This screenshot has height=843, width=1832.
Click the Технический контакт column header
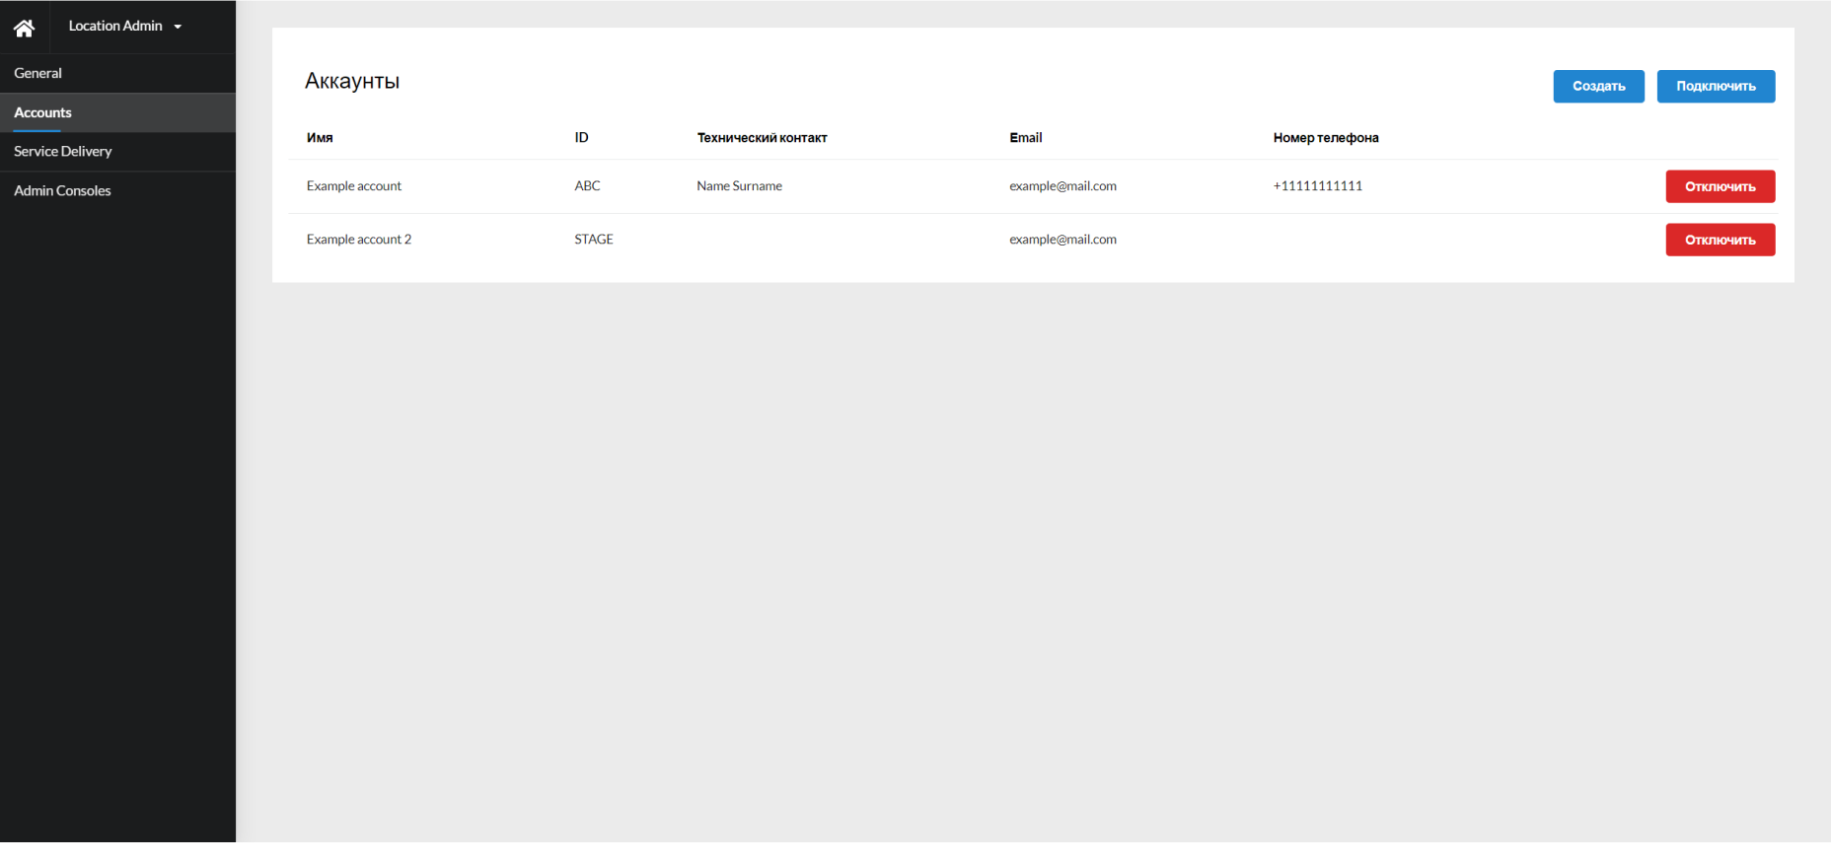coord(762,138)
